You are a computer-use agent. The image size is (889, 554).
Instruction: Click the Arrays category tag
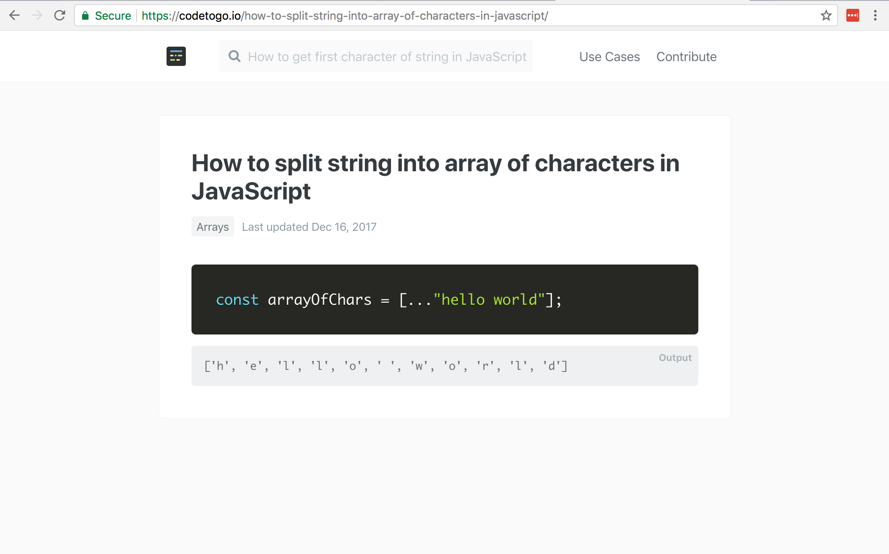[212, 227]
